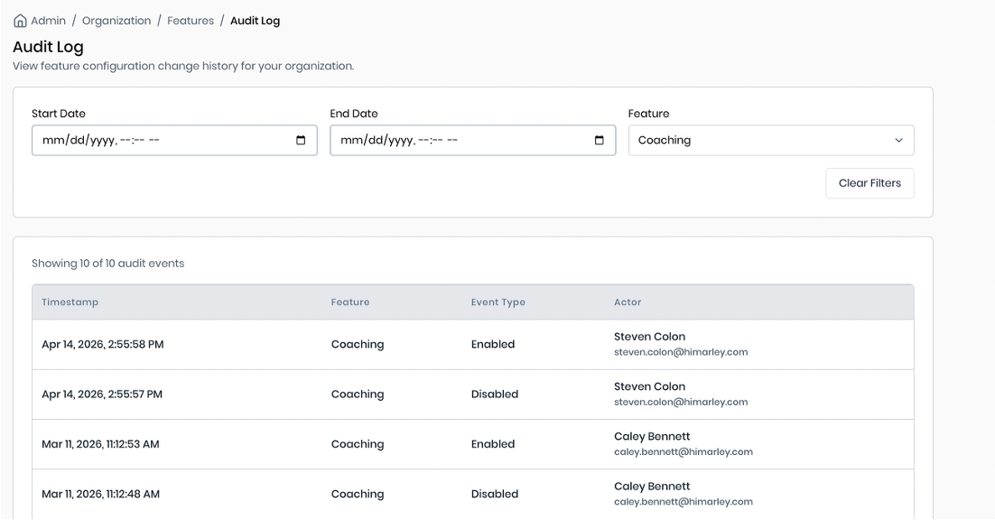
Task: Open the Features breadcrumb link
Action: (x=191, y=21)
